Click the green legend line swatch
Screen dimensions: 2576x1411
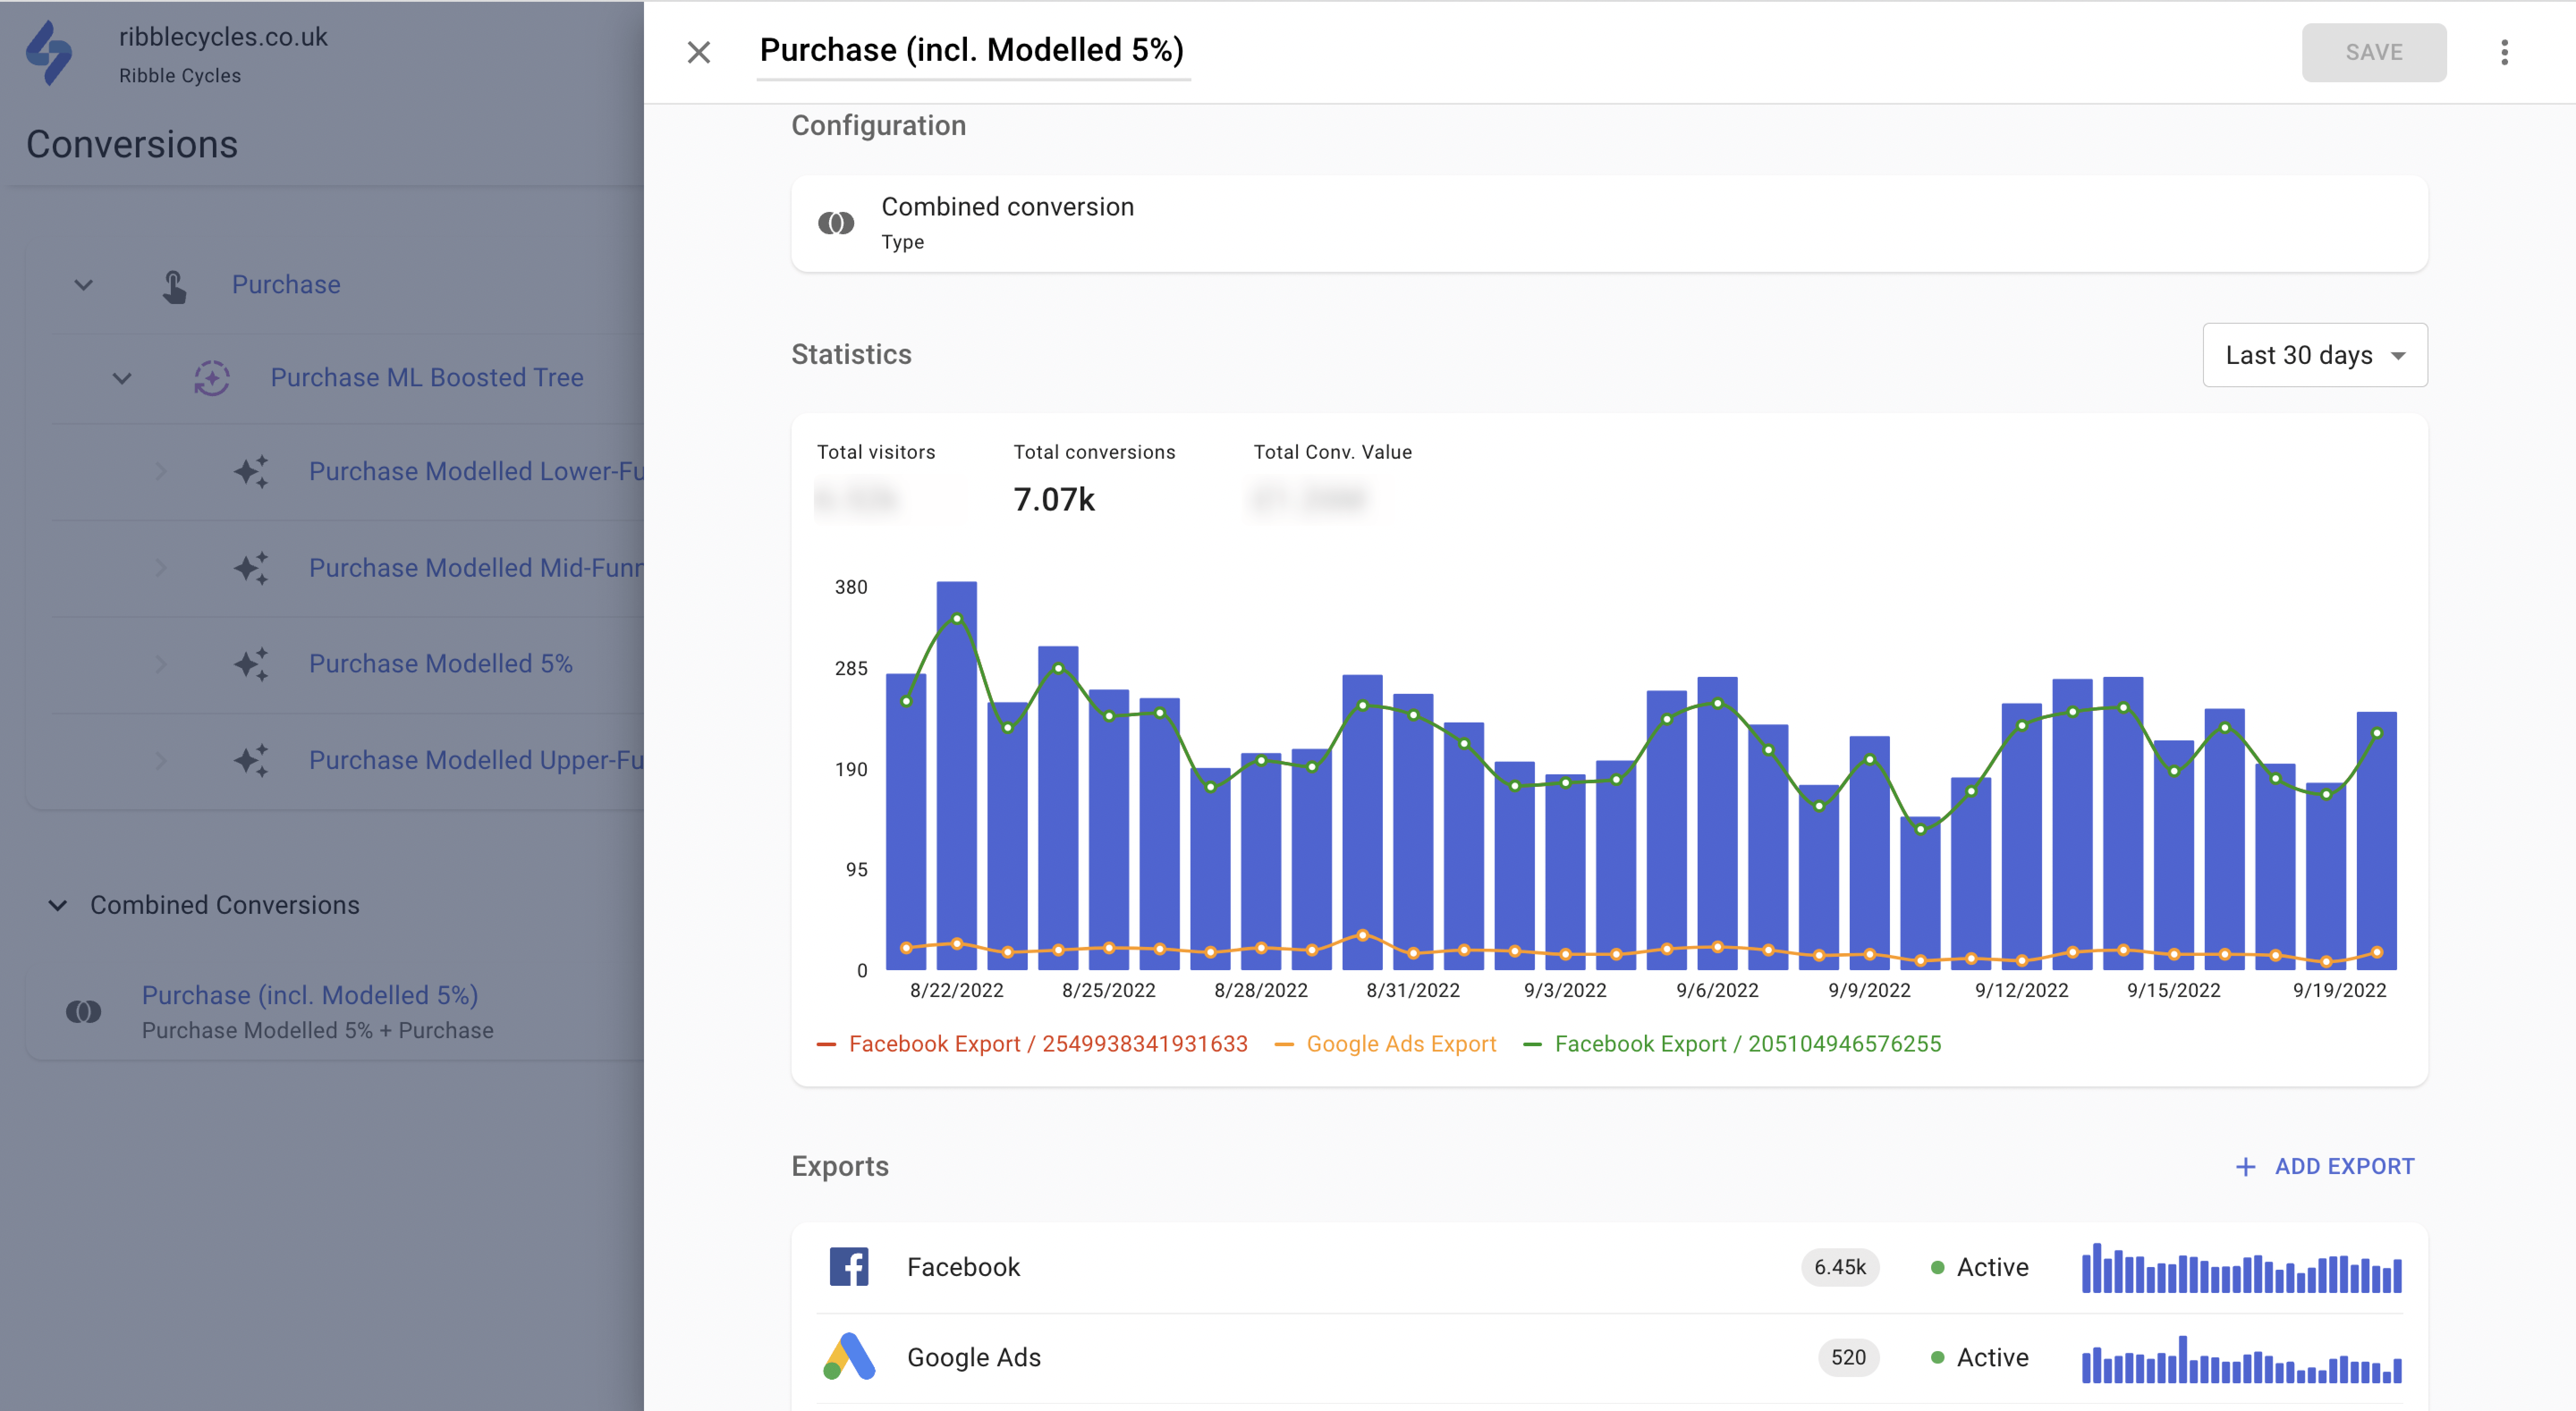(1532, 1044)
